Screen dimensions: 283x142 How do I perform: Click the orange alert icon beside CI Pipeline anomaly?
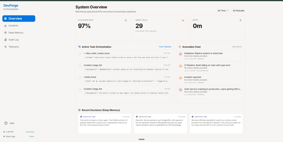tap(180, 66)
